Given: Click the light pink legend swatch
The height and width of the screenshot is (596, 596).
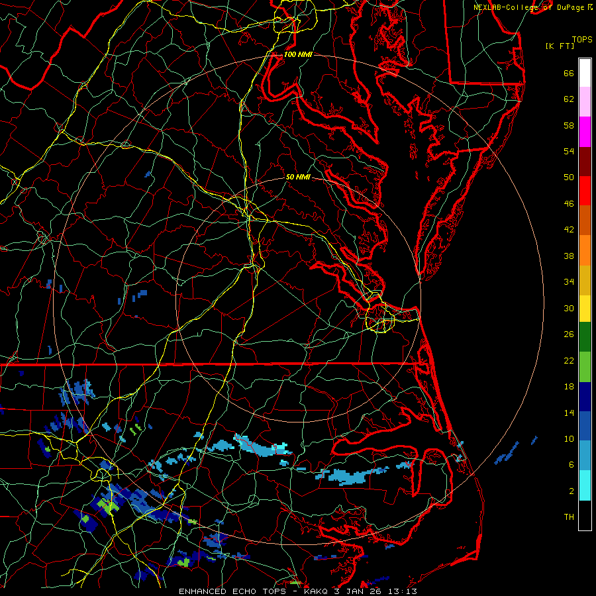Looking at the screenshot, I should pos(585,102).
